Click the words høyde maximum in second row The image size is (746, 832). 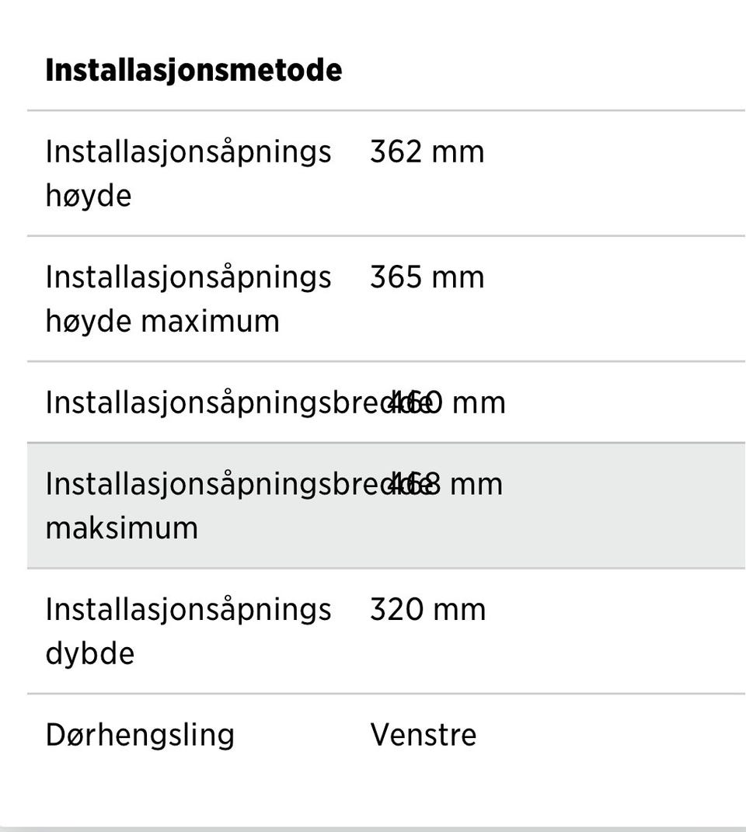pyautogui.click(x=162, y=322)
